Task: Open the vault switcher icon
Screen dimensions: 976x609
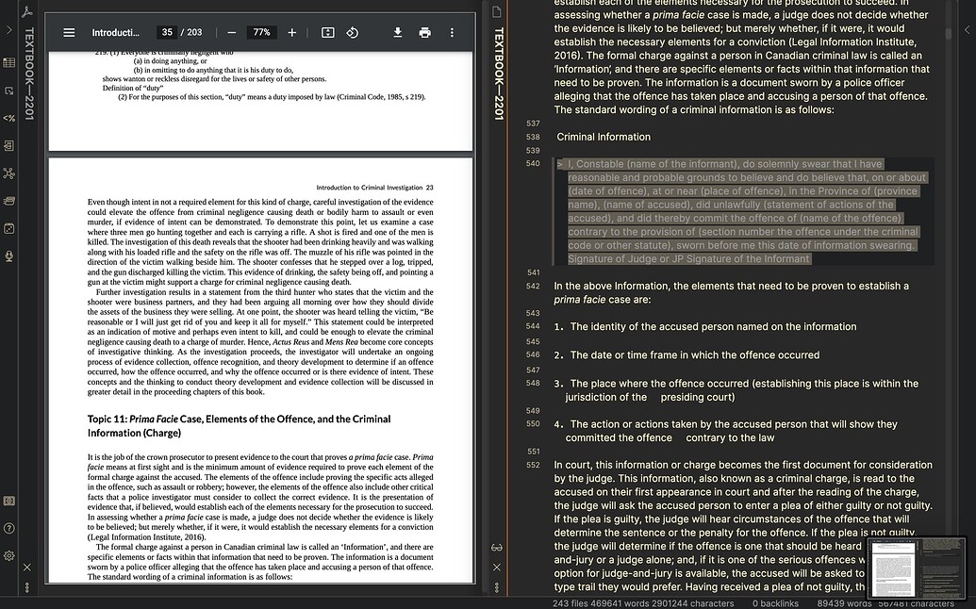Action: click(x=8, y=501)
